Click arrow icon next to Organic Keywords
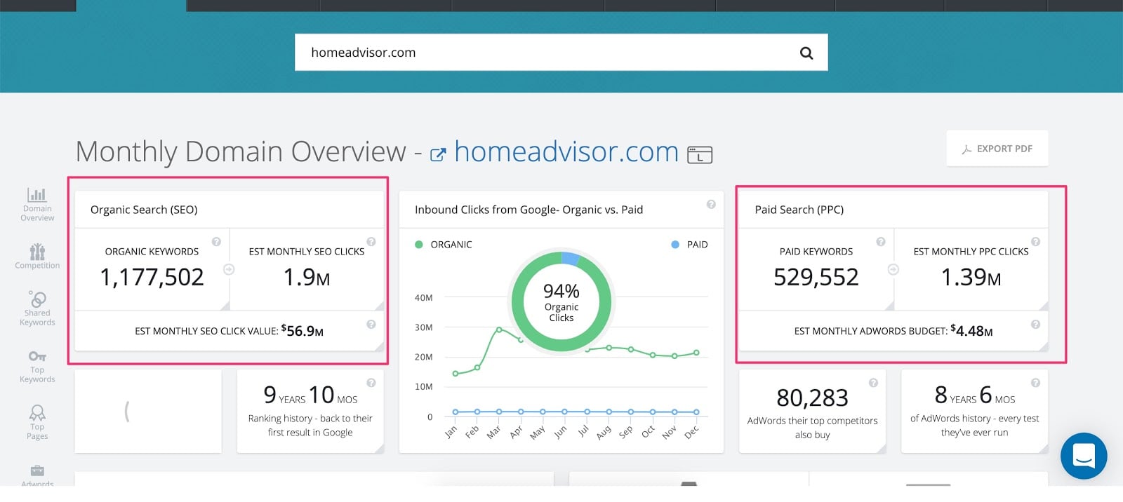The image size is (1123, 502). point(229,269)
